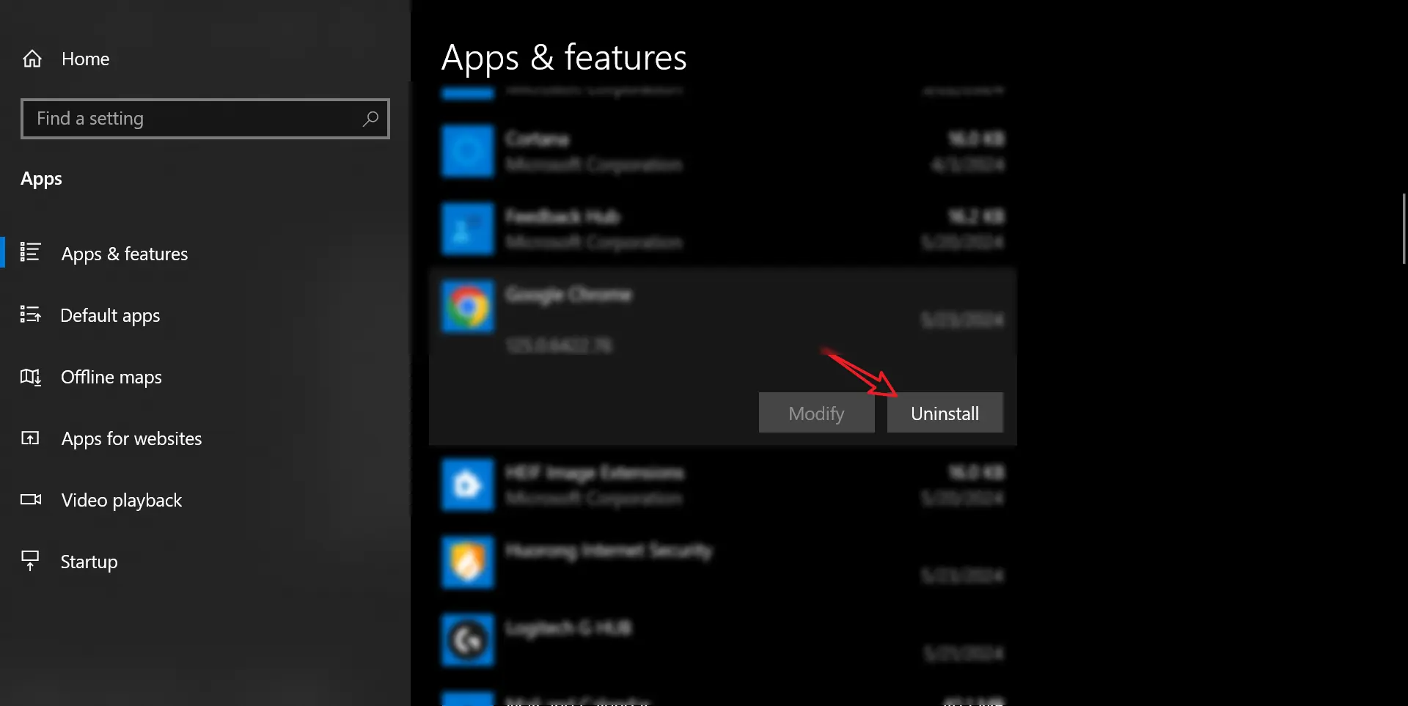
Task: Click the Home house icon
Action: click(x=32, y=59)
